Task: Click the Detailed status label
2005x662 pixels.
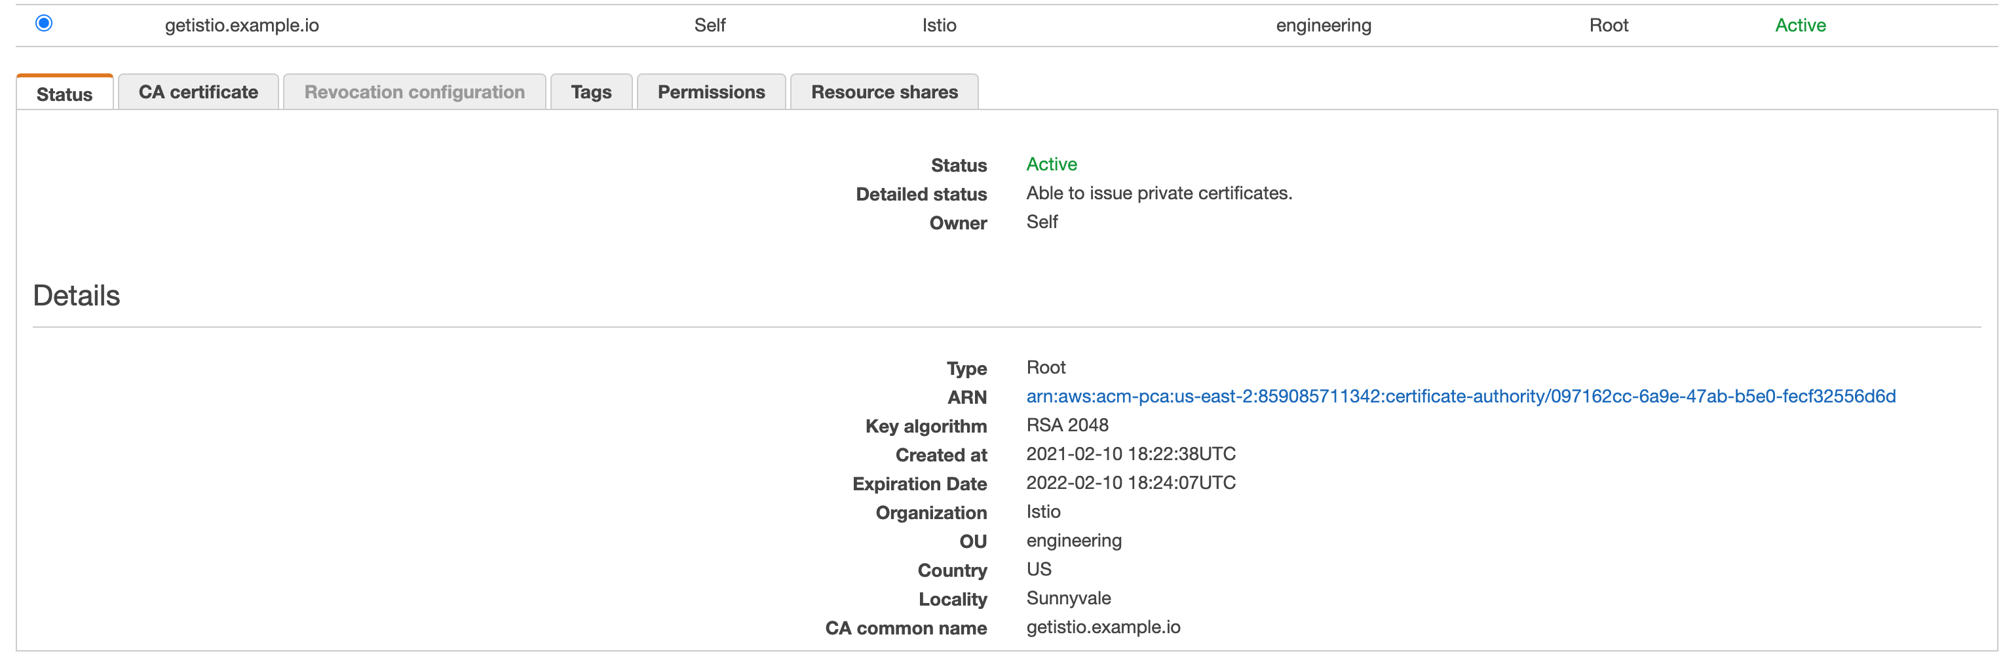Action: (x=921, y=194)
